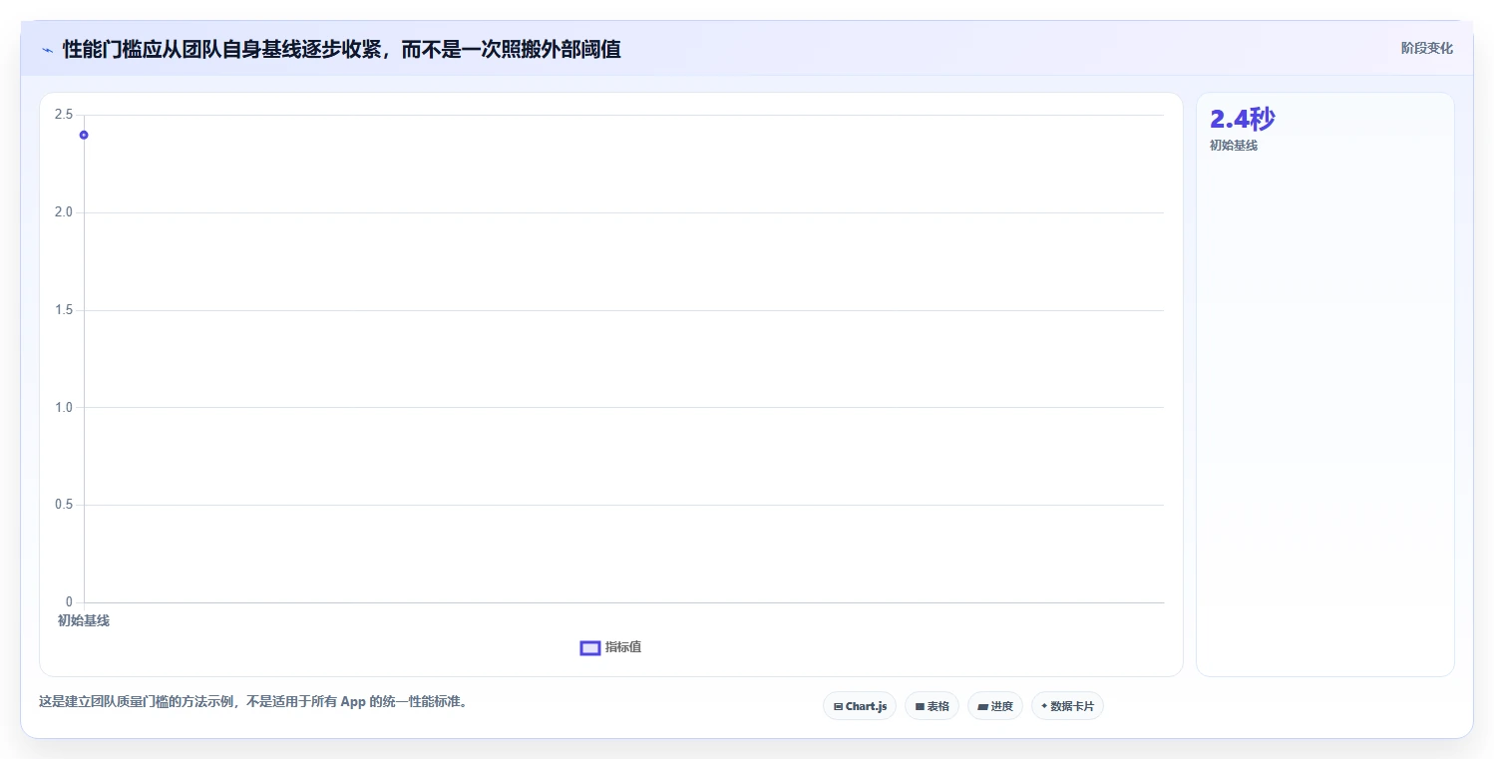Click the 1.0 y-axis tick label
This screenshot has height=759, width=1494.
click(64, 407)
